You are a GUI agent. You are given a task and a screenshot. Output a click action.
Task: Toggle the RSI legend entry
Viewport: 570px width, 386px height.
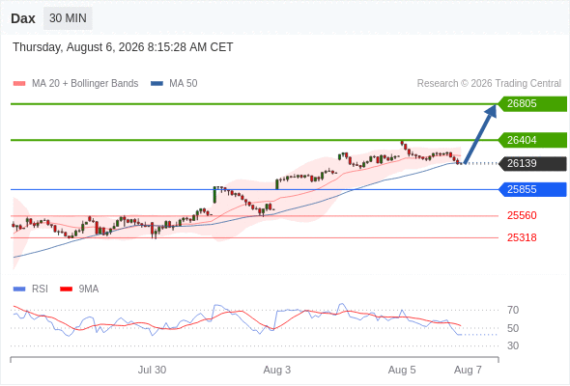click(31, 289)
